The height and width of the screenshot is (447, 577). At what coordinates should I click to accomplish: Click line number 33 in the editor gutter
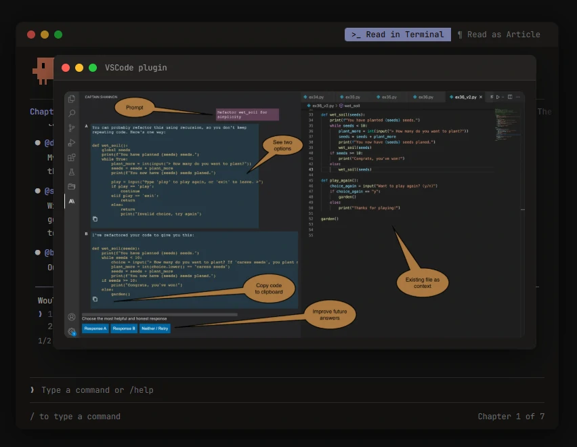point(311,114)
